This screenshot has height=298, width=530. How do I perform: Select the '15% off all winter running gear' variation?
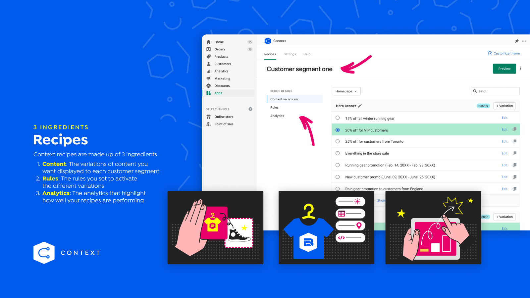pos(338,118)
